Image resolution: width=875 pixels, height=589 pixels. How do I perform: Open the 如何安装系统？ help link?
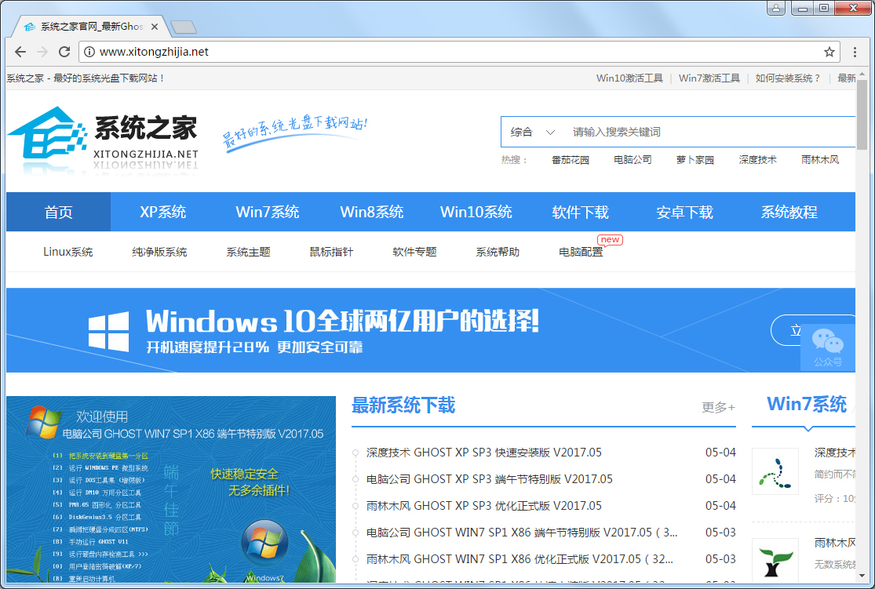[788, 78]
